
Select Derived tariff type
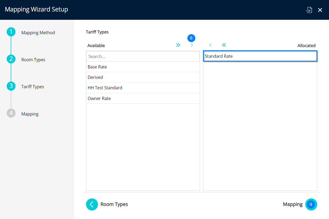(x=143, y=77)
